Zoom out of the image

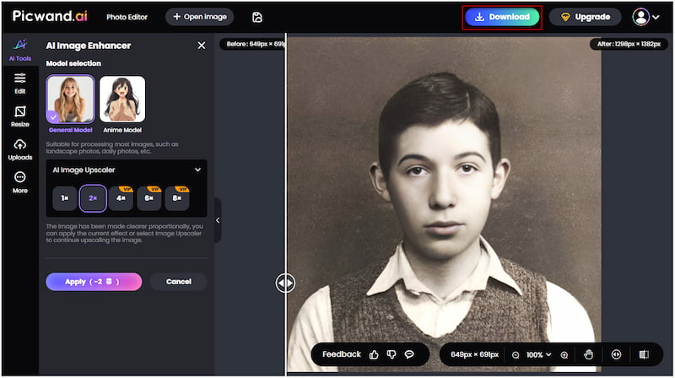coord(516,355)
